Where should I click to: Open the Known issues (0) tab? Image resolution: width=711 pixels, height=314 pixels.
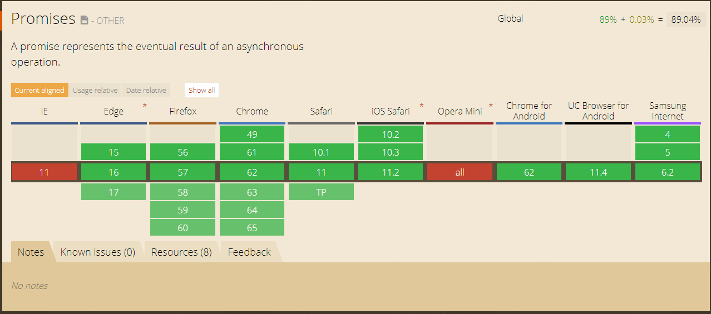98,252
